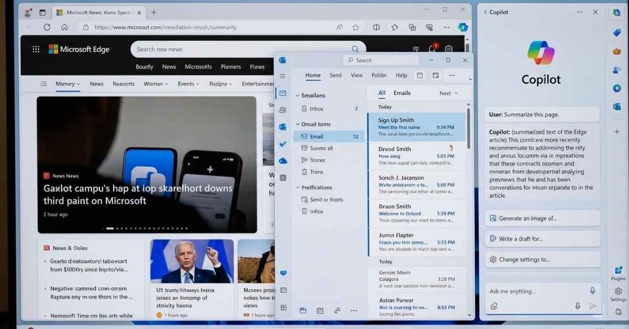
Task: Open contacts icon at bottom of Outlook folder pane
Action: click(337, 311)
